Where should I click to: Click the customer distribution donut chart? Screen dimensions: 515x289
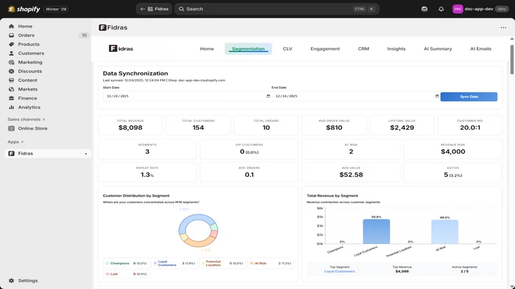[x=198, y=231]
